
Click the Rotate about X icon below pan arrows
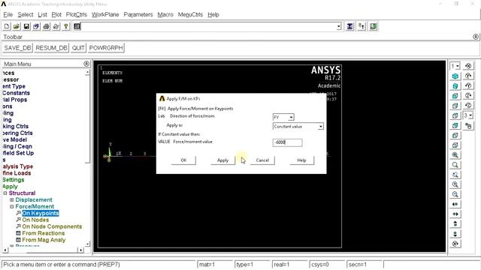click(455, 244)
